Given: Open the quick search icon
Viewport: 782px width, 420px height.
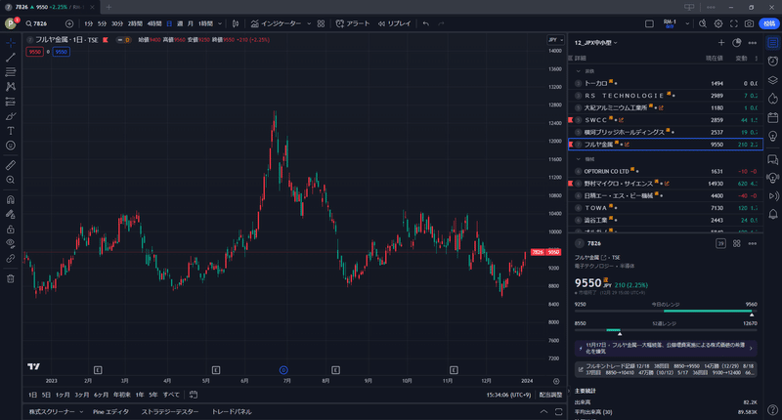Looking at the screenshot, I should pos(703,23).
